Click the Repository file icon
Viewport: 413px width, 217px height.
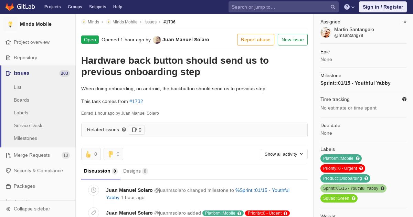coord(8,58)
